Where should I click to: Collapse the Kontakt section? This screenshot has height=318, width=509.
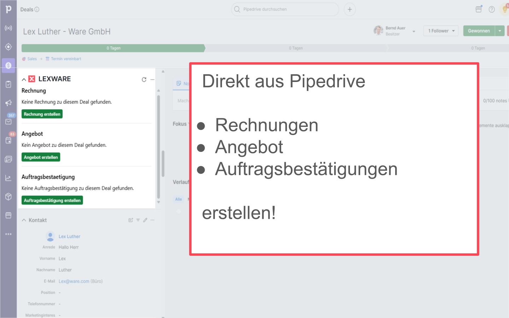pyautogui.click(x=24, y=220)
